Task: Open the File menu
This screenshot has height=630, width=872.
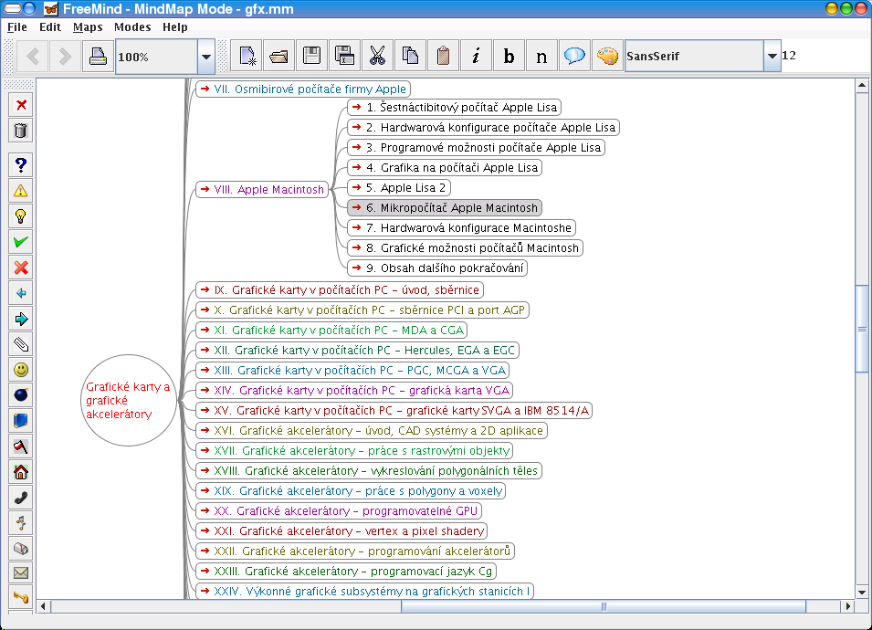Action: tap(17, 26)
